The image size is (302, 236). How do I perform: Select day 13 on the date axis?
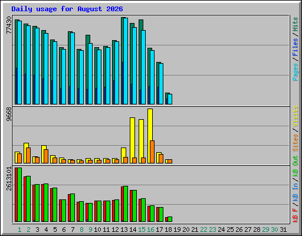124,230
